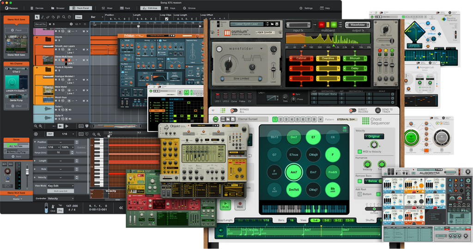Close the edit area panel
Screen dimensions: 473x249
tap(36, 134)
